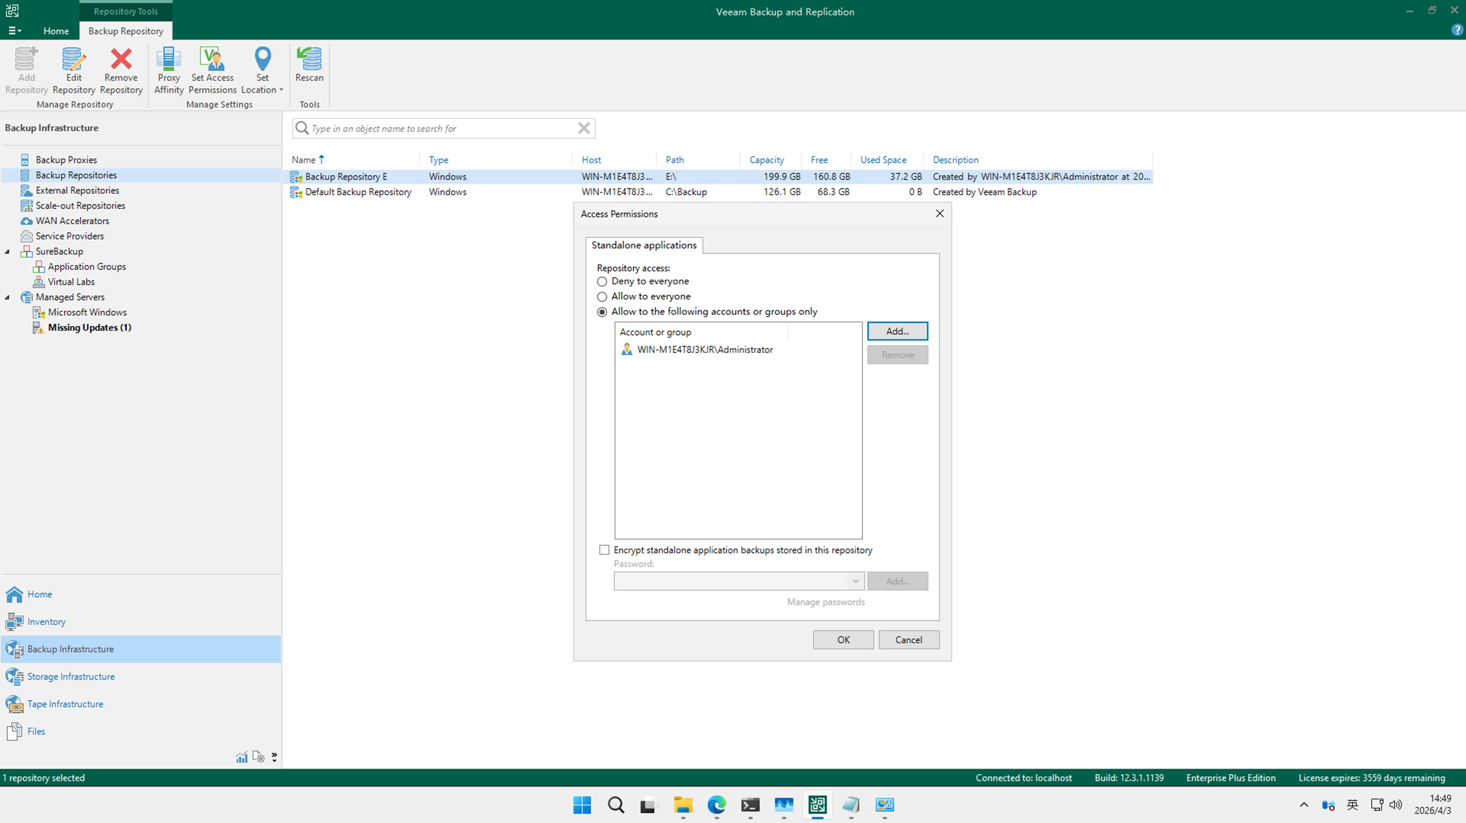Viewport: 1466px width, 823px height.
Task: Click the Add Repository ribbon icon
Action: pos(26,70)
